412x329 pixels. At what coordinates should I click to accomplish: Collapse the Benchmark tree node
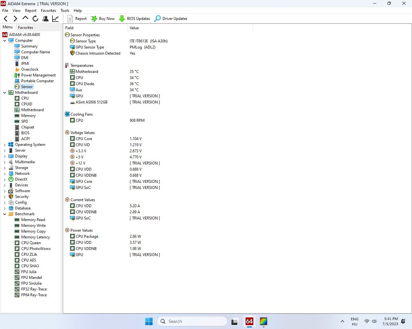pyautogui.click(x=5, y=214)
